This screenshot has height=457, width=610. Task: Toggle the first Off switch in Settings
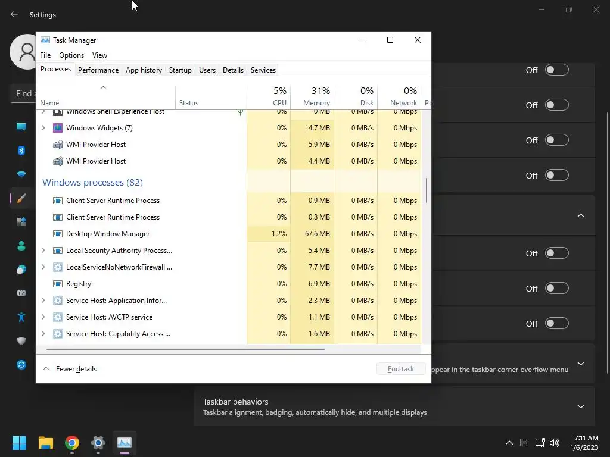557,70
